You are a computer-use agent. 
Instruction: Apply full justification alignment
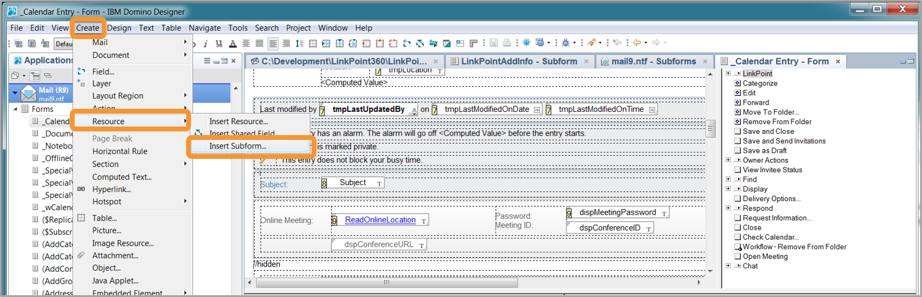[259, 43]
